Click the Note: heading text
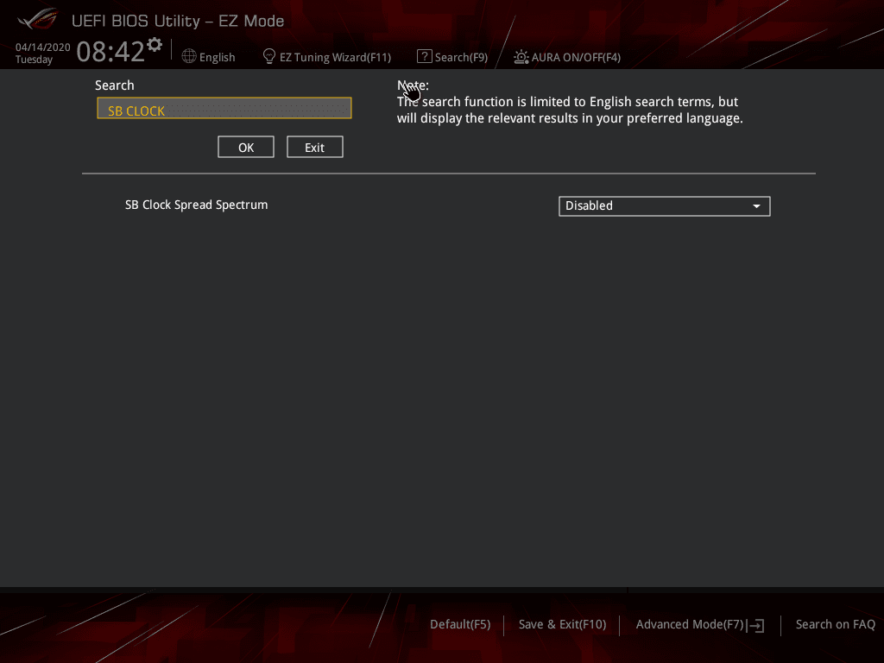This screenshot has width=884, height=663. pyautogui.click(x=413, y=85)
